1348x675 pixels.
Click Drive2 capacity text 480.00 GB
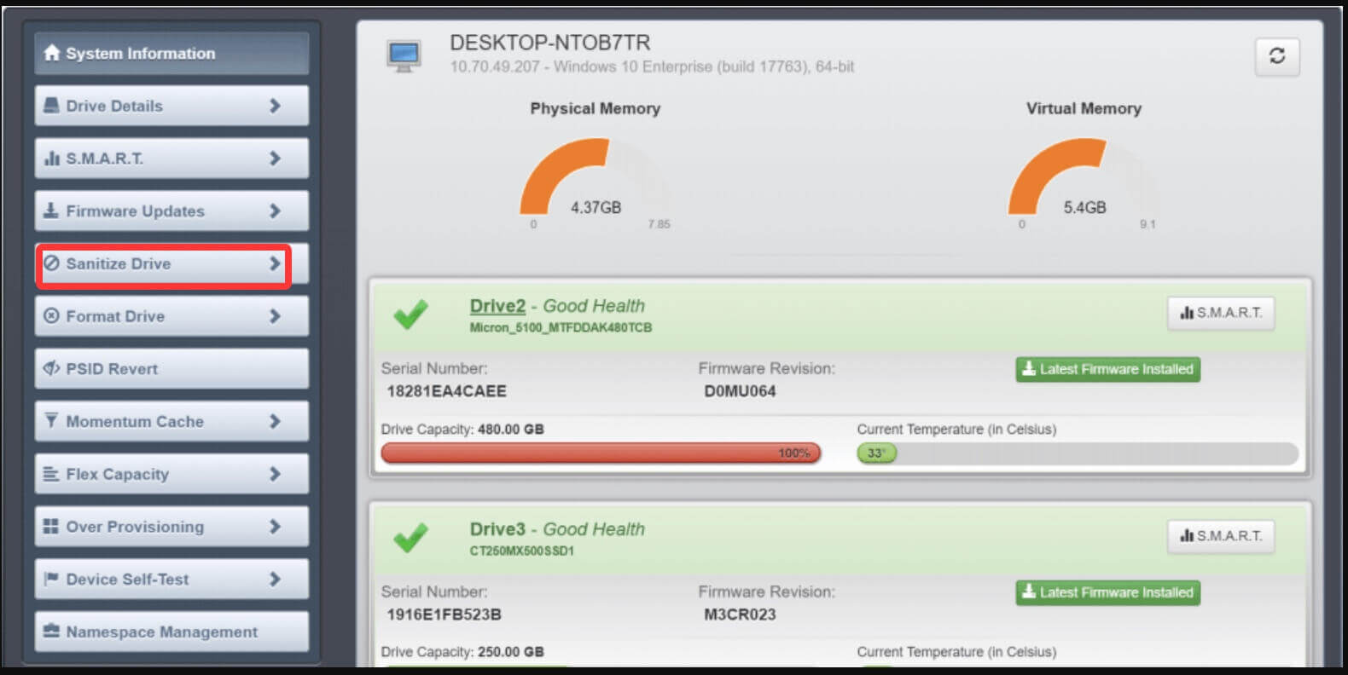point(510,430)
